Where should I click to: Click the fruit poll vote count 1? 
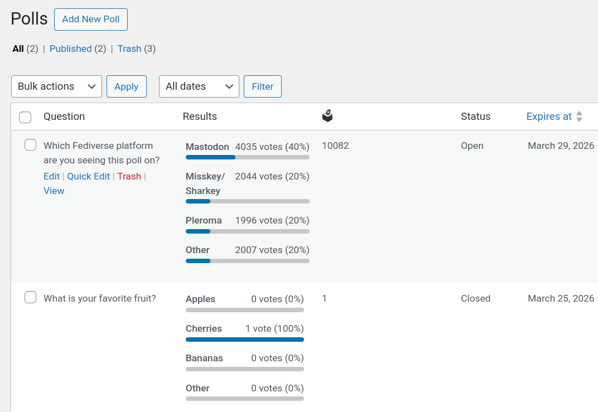tap(324, 298)
